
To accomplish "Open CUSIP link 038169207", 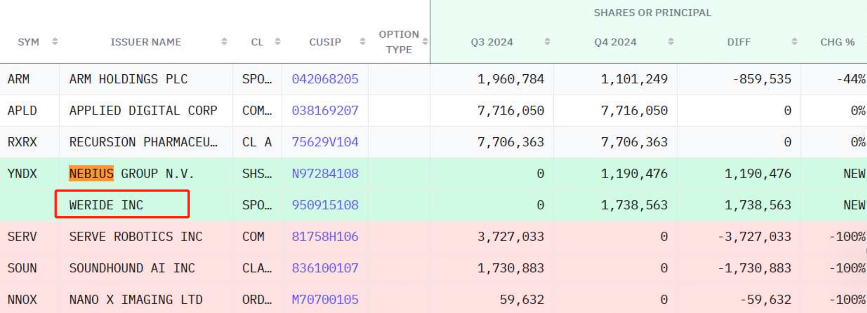I will click(x=325, y=111).
